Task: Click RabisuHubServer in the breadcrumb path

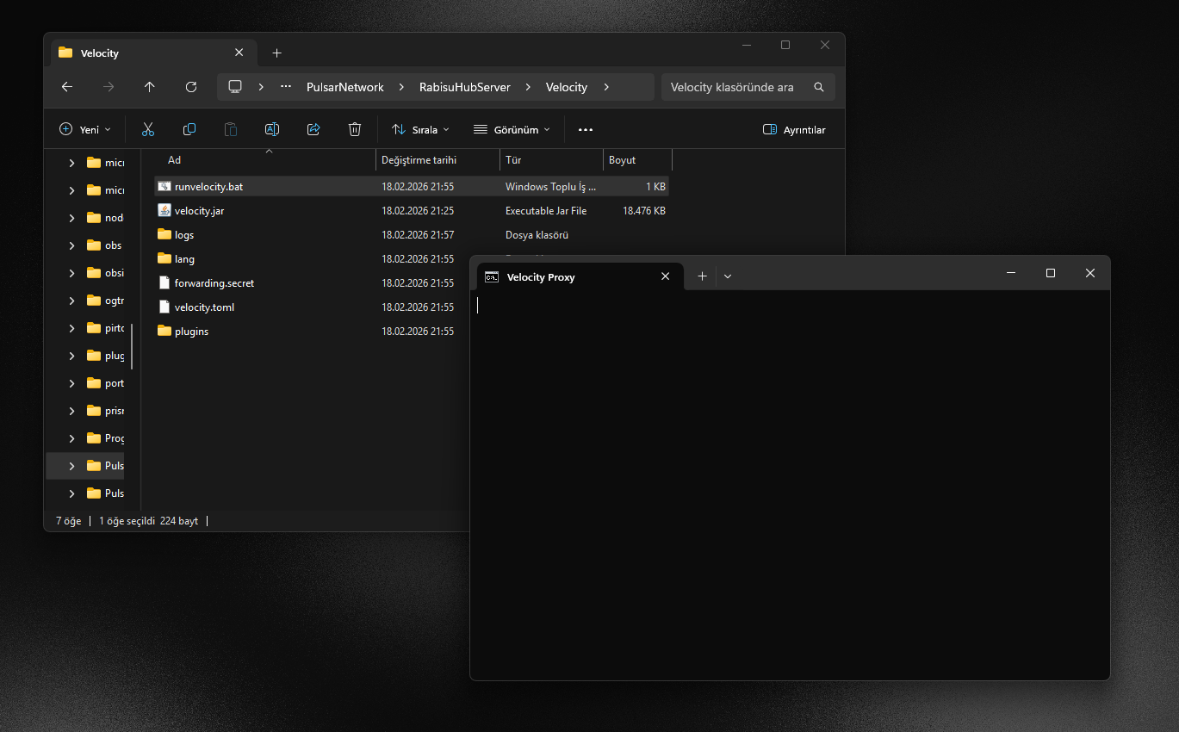Action: [x=465, y=87]
